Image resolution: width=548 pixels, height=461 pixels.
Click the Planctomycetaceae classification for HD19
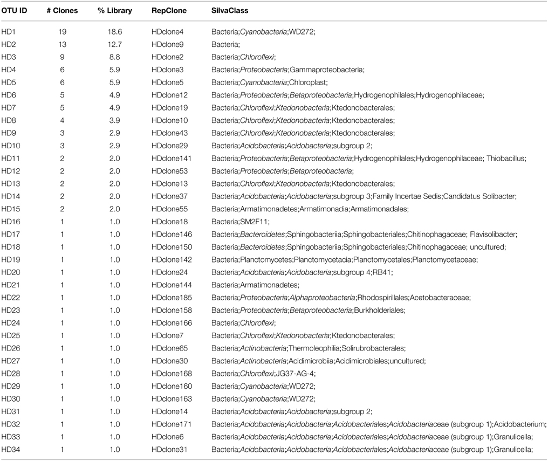[444, 259]
